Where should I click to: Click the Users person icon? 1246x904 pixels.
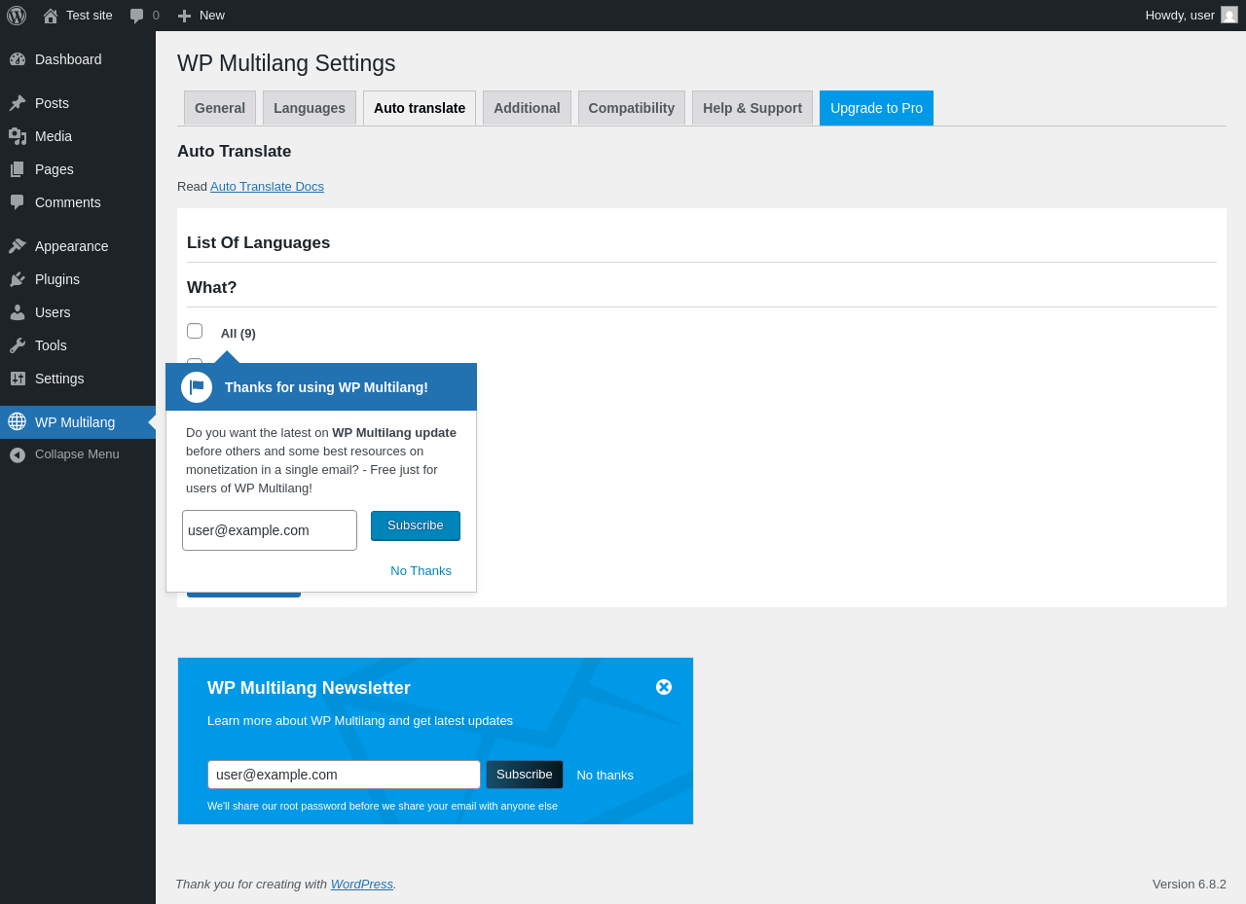click(18, 312)
